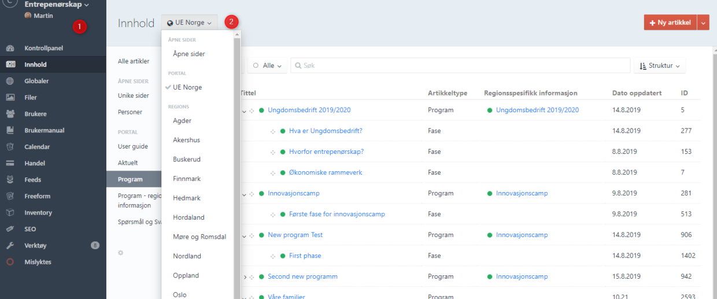Click the Brukere people icon
This screenshot has height=299, width=717.
[x=10, y=114]
